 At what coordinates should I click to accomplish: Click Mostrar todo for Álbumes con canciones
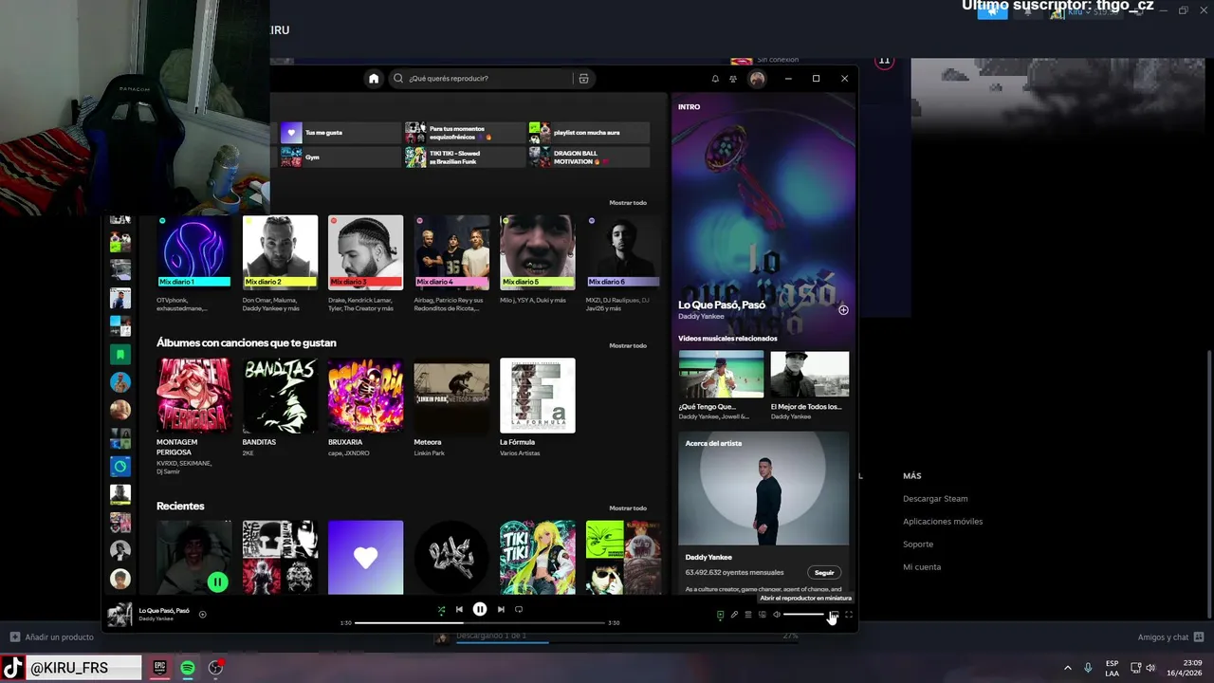point(628,345)
